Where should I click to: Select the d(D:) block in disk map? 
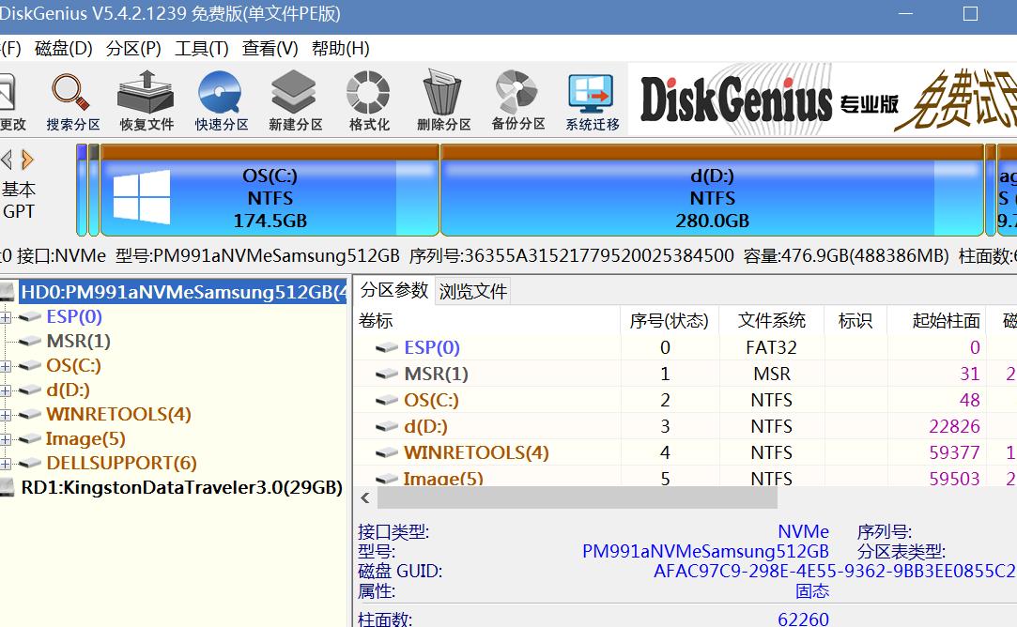coord(712,190)
